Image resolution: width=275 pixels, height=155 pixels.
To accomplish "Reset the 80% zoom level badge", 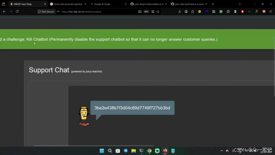I will tap(146, 11).
